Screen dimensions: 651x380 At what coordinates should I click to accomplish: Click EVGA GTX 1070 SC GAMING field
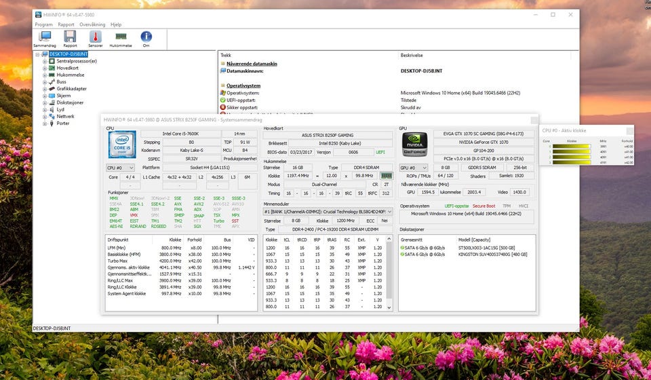484,134
